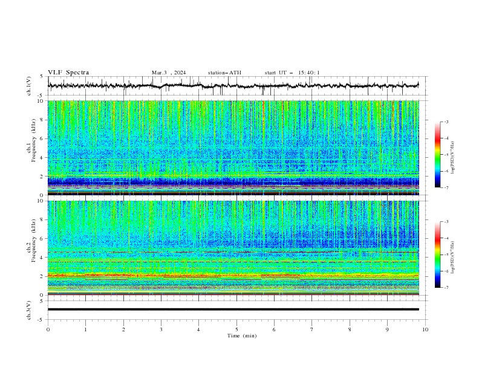Click inside the ch.1 spectrogram panel
This screenshot has width=479, height=370.
click(x=233, y=148)
